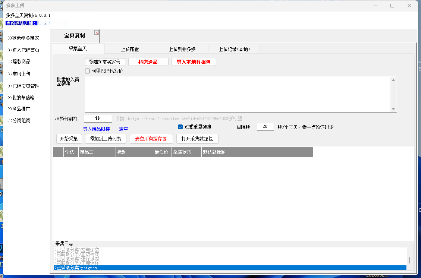
Task: Click the 清空 link
Action: click(123, 129)
